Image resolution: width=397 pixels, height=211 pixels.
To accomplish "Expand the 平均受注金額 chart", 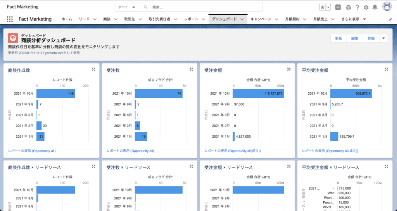I will 387,69.
